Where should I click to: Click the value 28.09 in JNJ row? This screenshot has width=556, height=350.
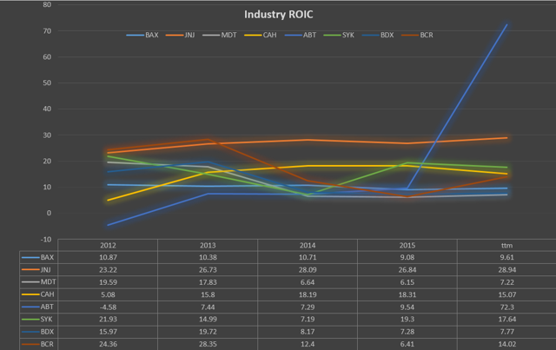coord(308,270)
